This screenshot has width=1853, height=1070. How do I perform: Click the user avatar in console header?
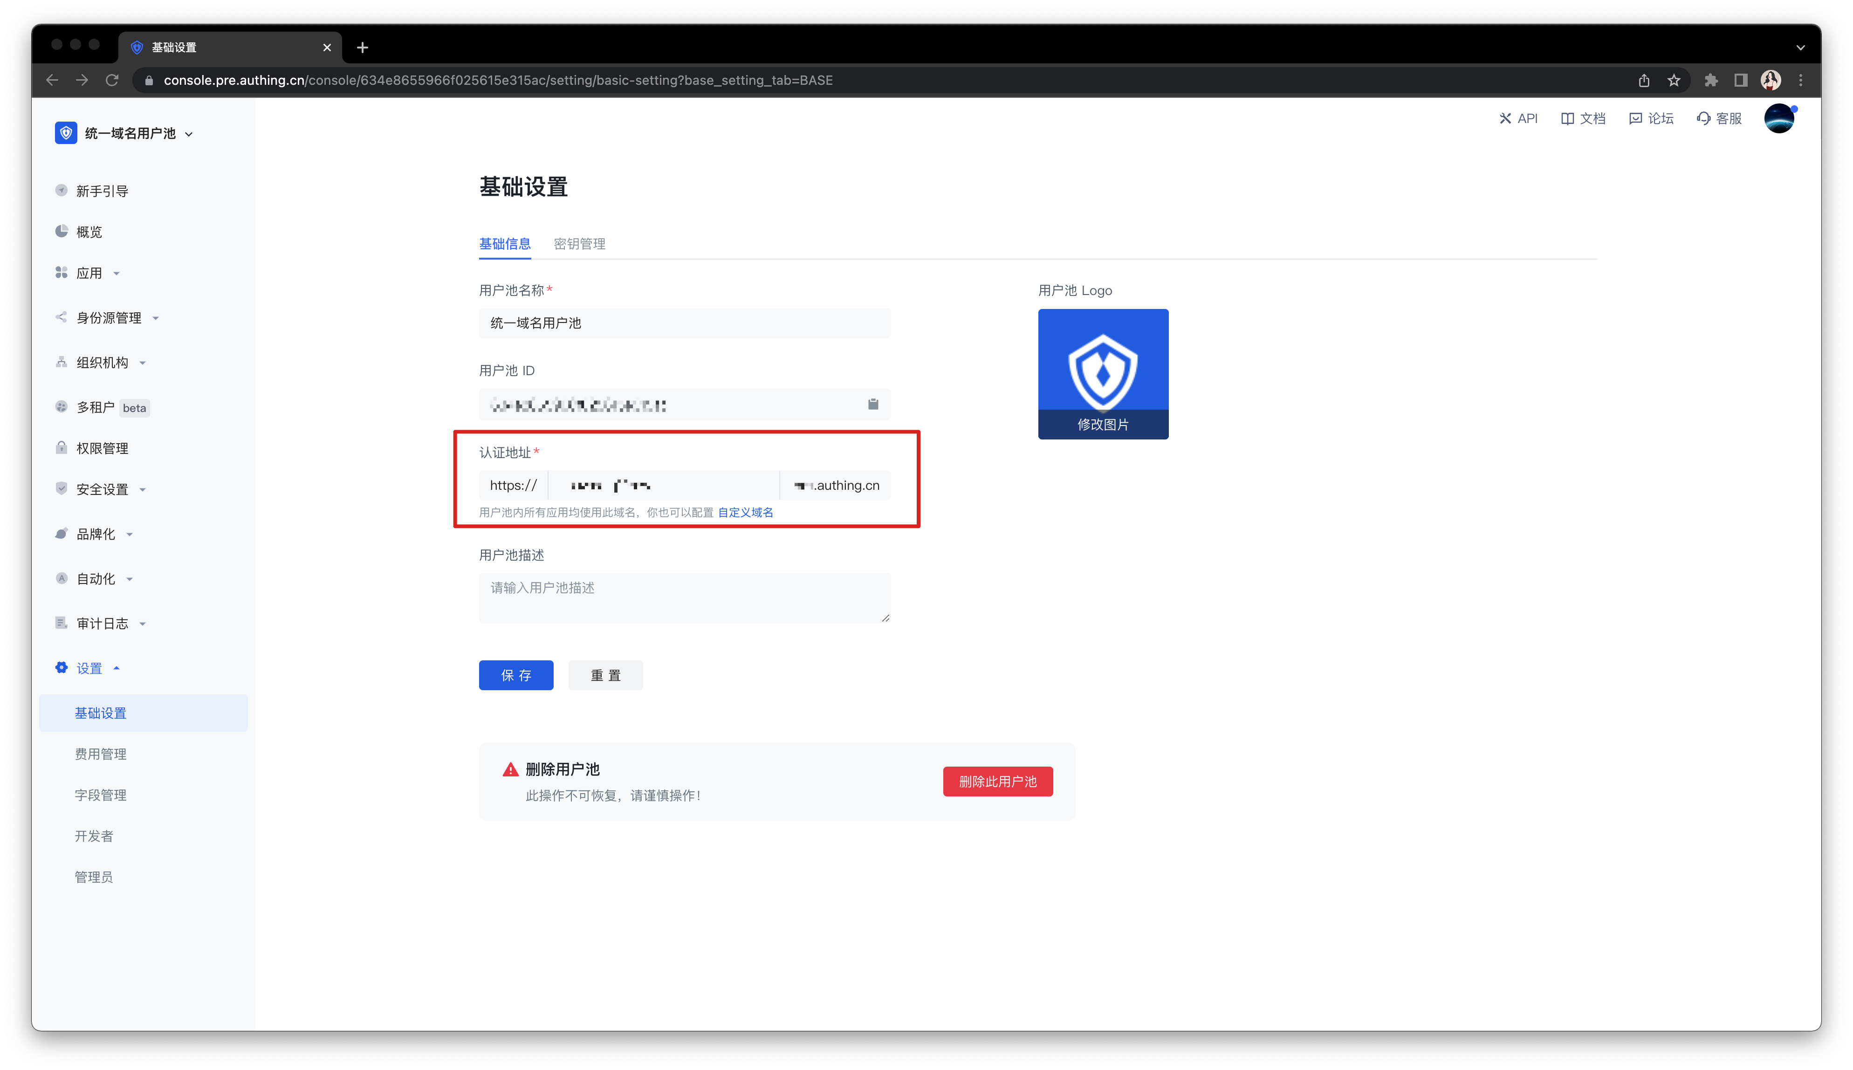1779,118
